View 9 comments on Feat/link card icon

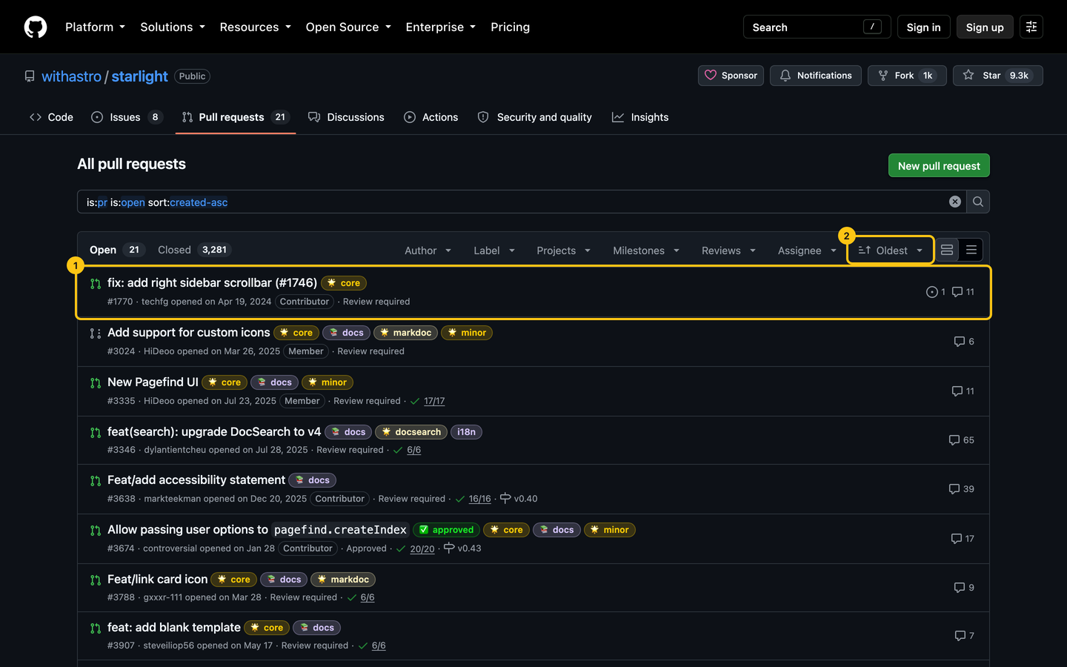pos(964,588)
